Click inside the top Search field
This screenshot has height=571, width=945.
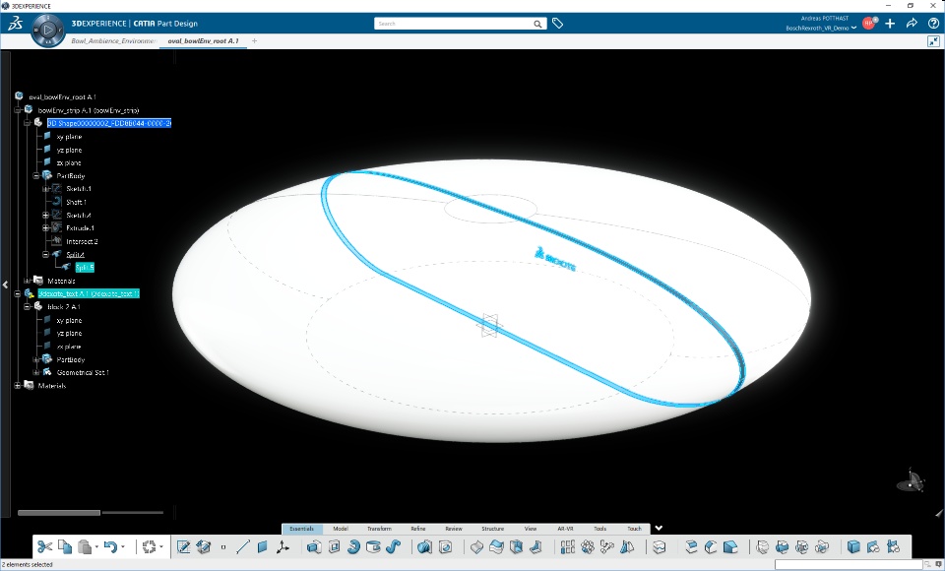453,24
